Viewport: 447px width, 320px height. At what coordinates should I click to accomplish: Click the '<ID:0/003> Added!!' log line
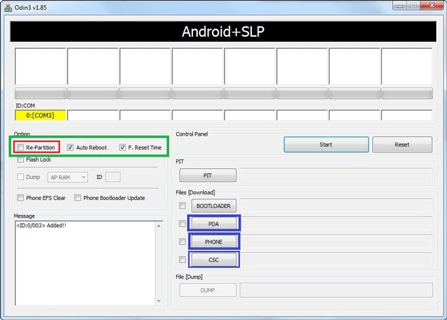pos(41,226)
